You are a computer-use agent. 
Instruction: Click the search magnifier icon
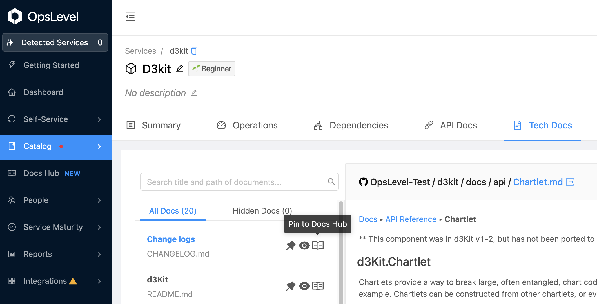click(331, 182)
